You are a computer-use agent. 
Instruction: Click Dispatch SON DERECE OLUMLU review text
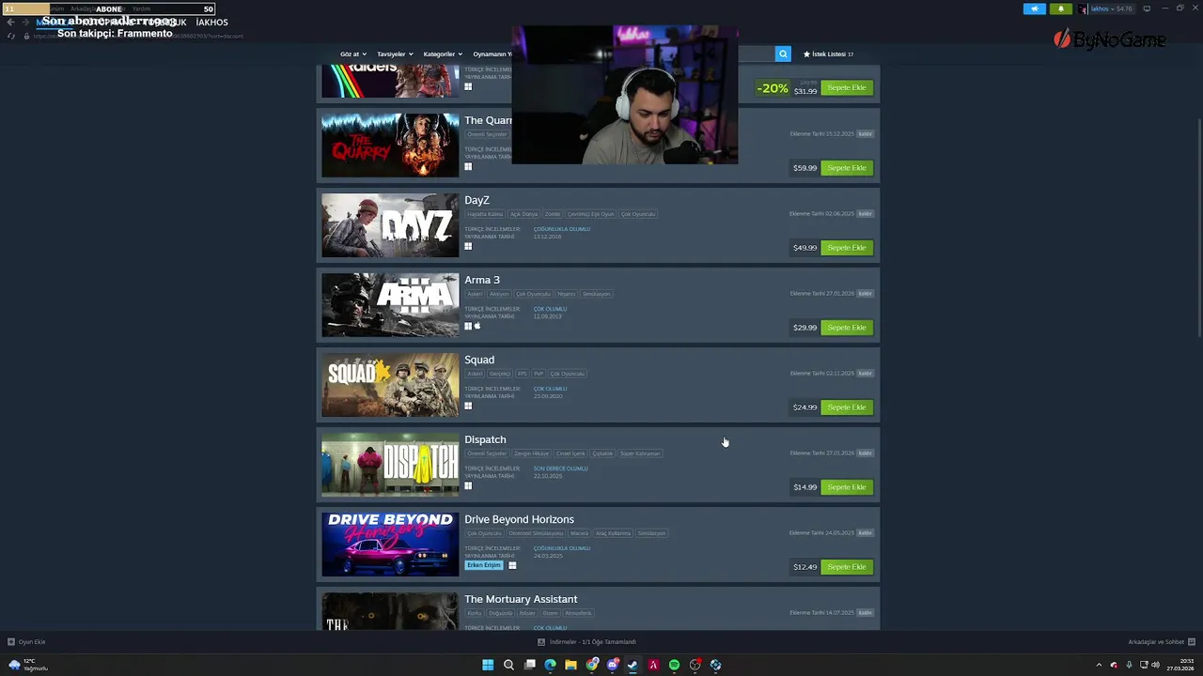pyautogui.click(x=560, y=469)
